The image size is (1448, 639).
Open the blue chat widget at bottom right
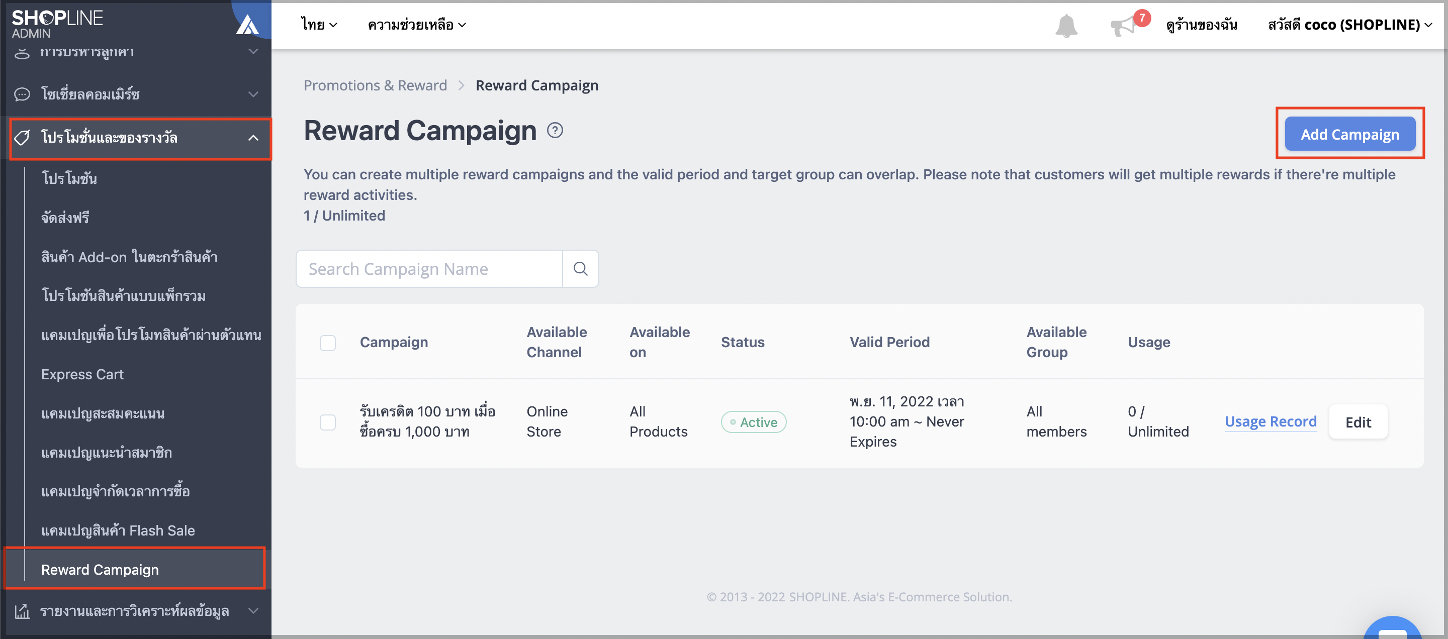[x=1392, y=628]
